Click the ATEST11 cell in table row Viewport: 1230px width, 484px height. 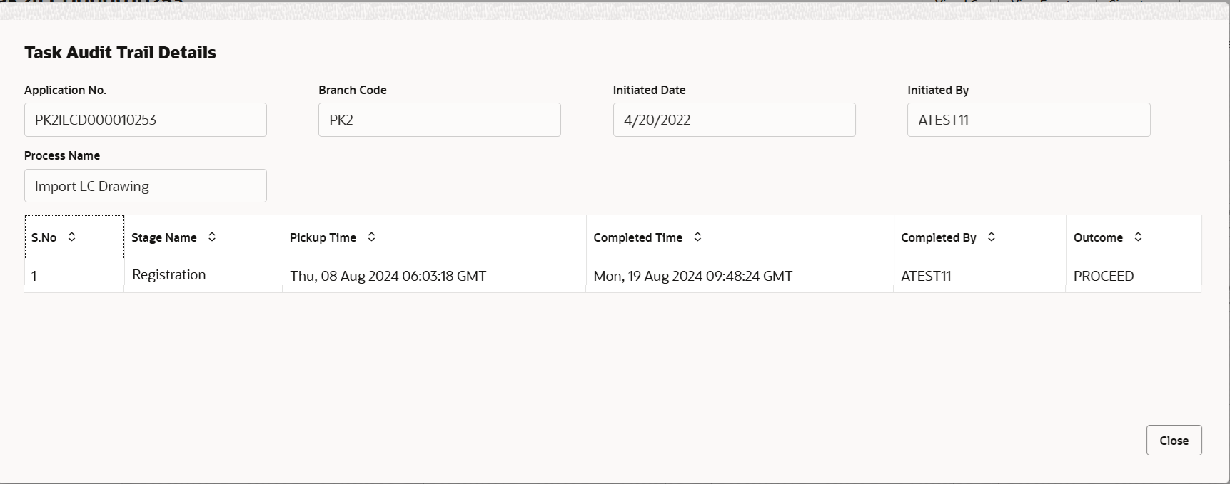pyautogui.click(x=980, y=275)
